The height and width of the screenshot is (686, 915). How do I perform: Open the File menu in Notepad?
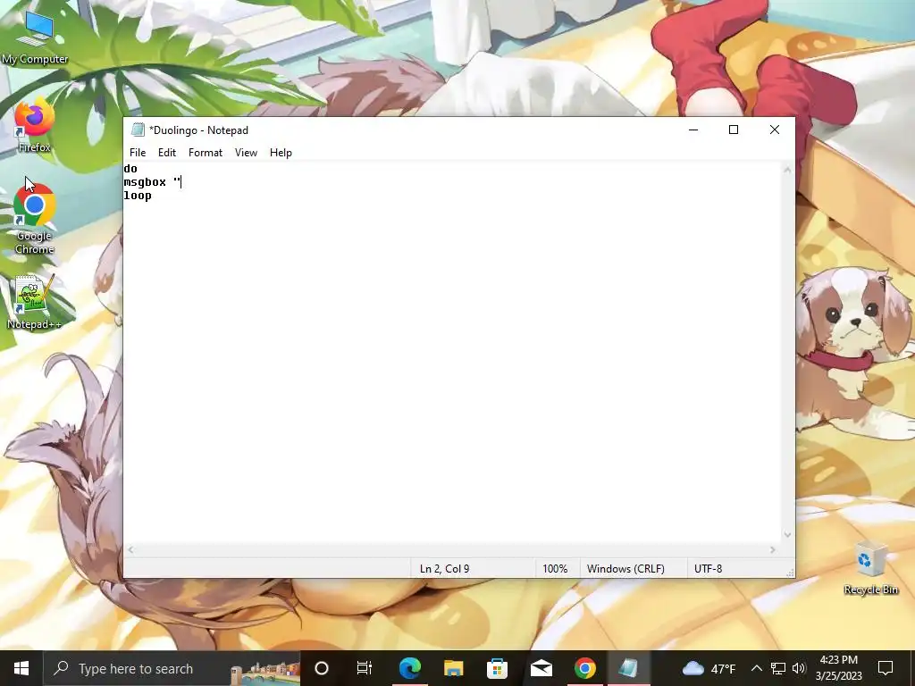138,153
